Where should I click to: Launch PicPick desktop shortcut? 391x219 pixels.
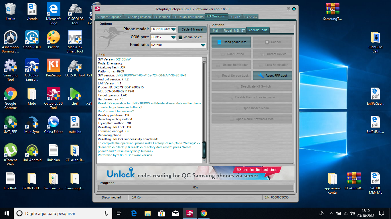54,40
